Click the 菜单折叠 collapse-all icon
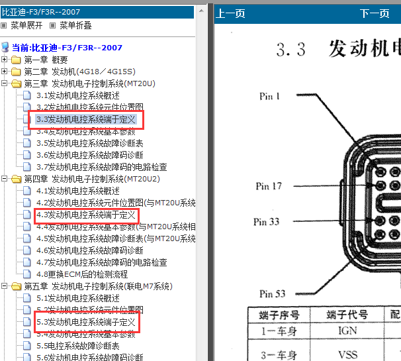Screen dimensions: 401x361 52,25
